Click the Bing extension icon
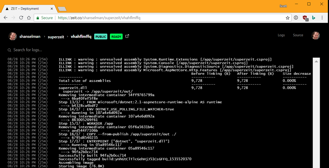329x168 pixels. pyautogui.click(x=314, y=18)
